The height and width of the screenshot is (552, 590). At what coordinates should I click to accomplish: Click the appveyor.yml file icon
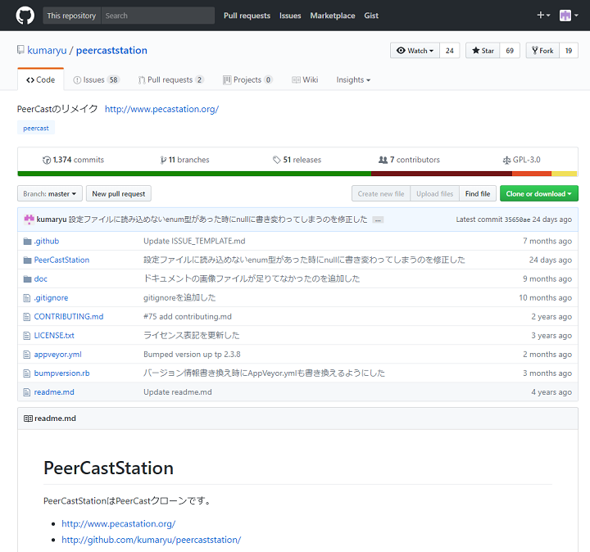pyautogui.click(x=27, y=354)
